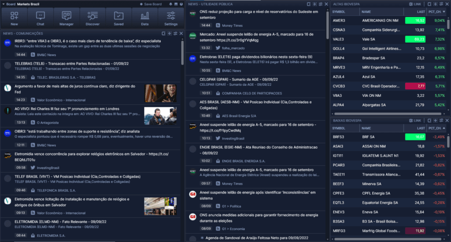The image size is (451, 242).
Task: Pop out the Baixas Ibovespa panel
Action: click(x=429, y=121)
